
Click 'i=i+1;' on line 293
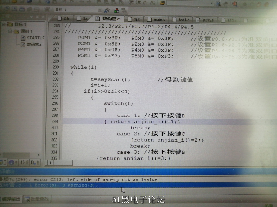click(x=100, y=85)
